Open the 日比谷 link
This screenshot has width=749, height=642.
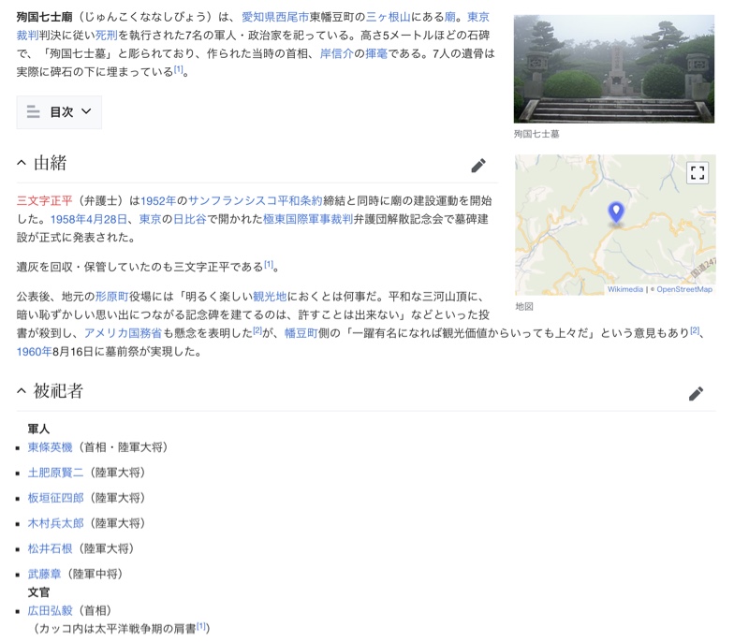click(189, 219)
